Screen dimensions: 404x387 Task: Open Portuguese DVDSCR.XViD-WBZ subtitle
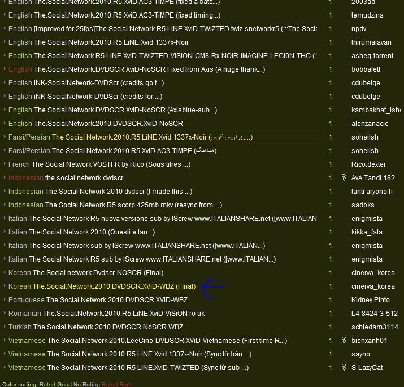pos(98,300)
